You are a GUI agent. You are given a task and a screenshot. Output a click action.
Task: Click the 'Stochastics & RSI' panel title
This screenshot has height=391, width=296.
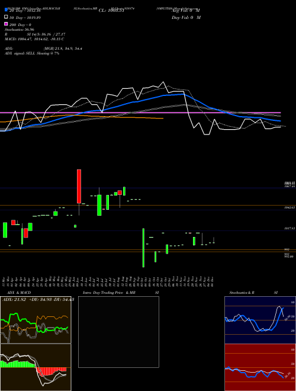[253, 293]
